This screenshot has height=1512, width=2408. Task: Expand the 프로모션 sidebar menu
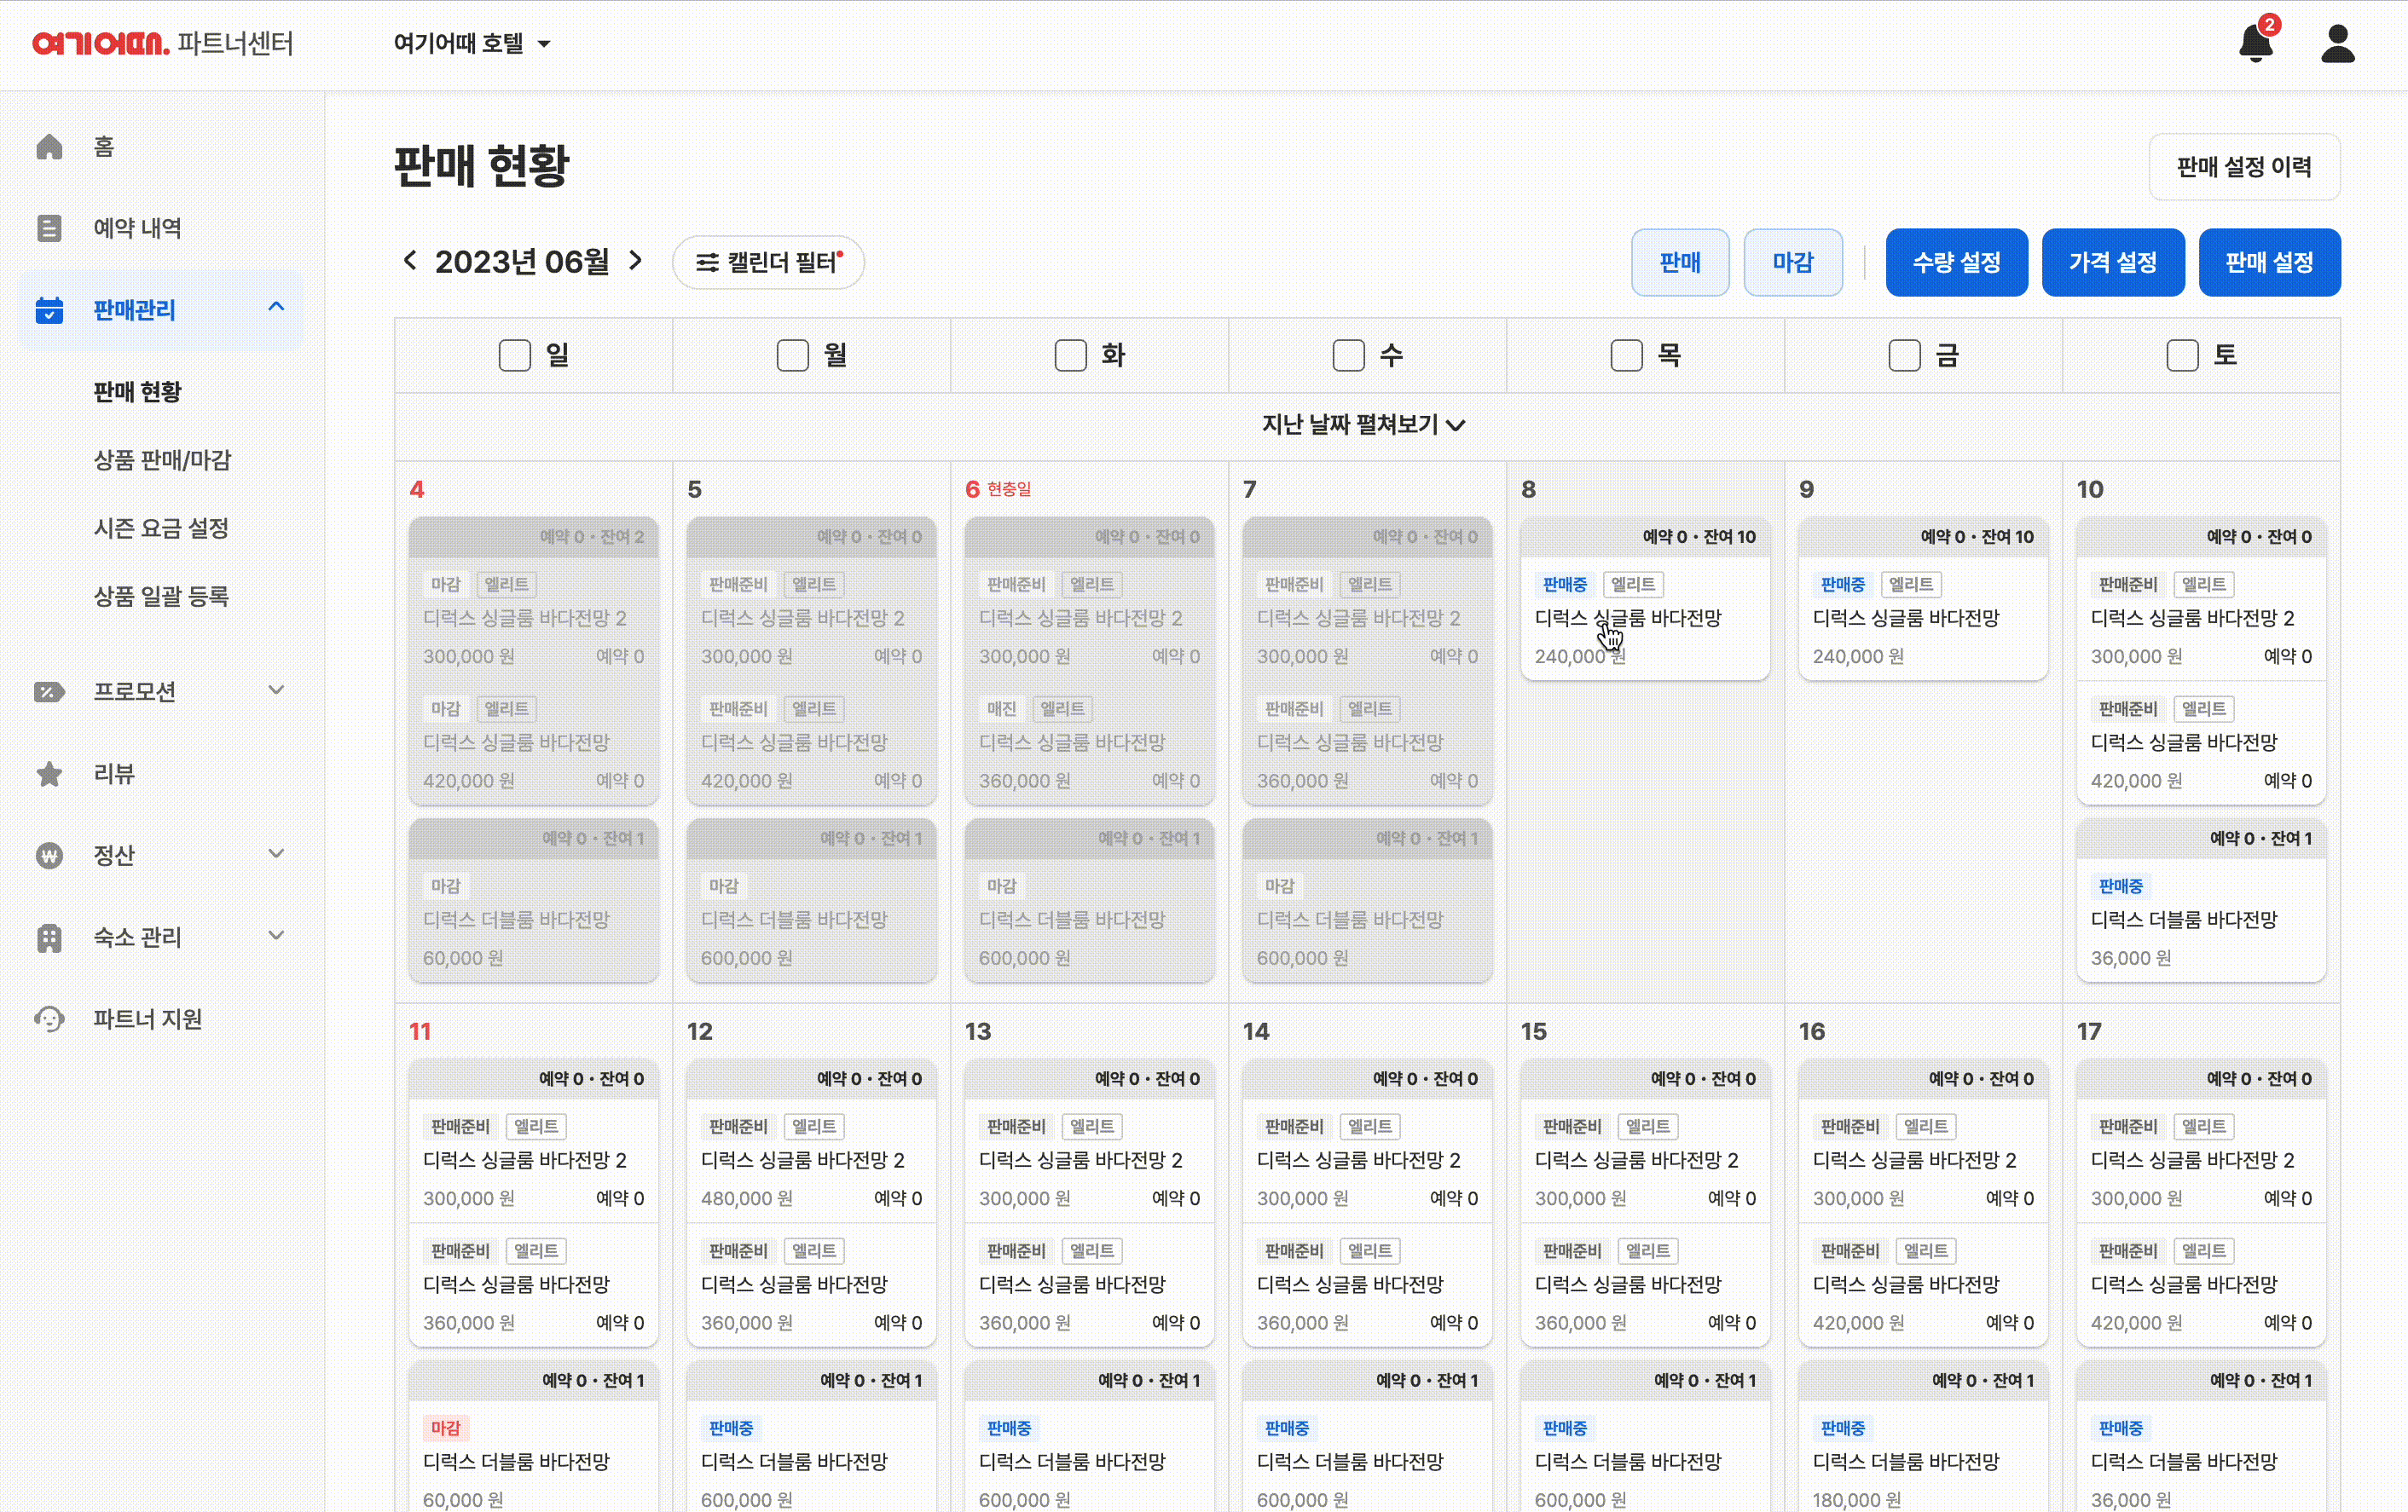[x=160, y=690]
